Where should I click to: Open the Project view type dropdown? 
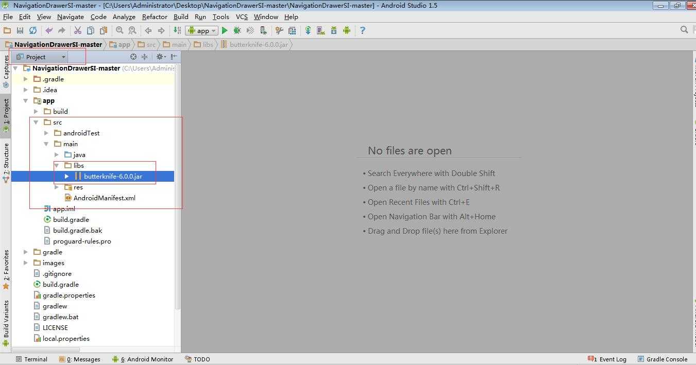pyautogui.click(x=41, y=57)
